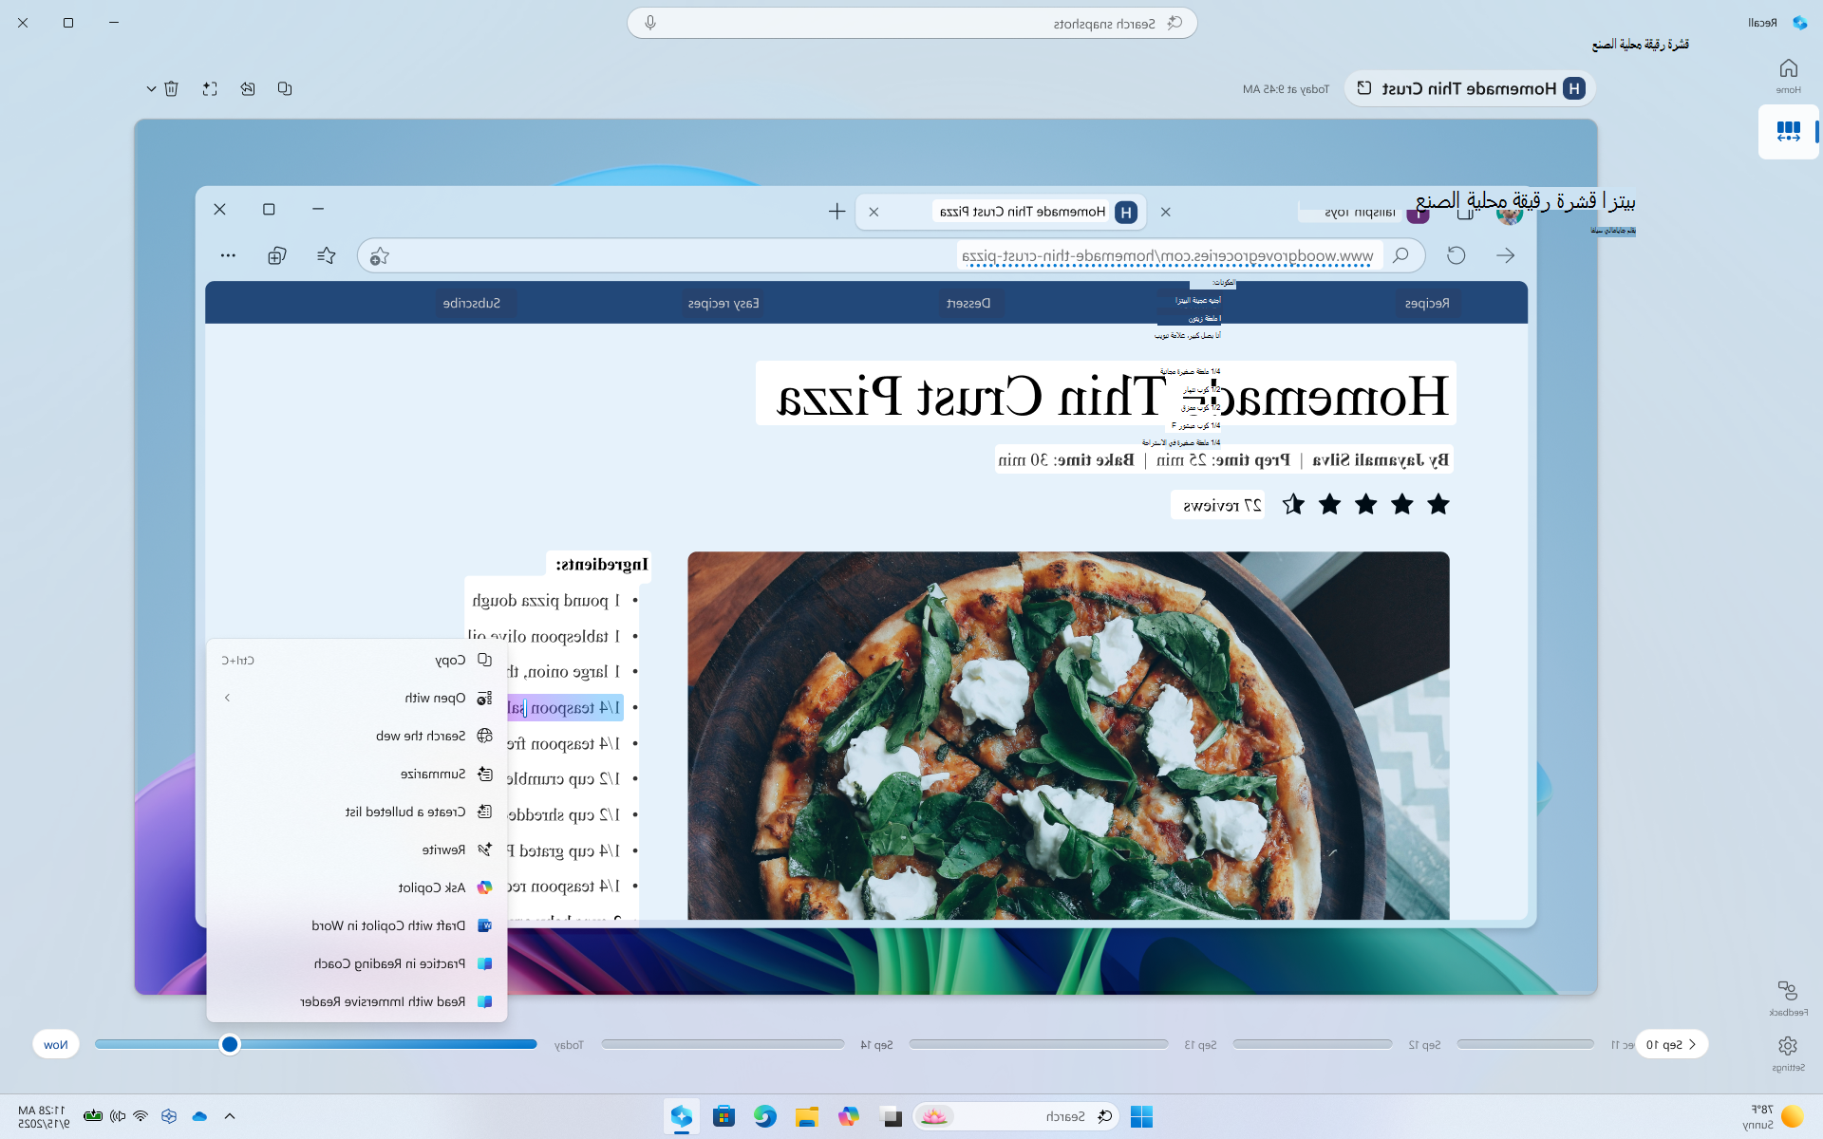Select Practice in Reading Coach
1823x1139 pixels.
click(357, 963)
